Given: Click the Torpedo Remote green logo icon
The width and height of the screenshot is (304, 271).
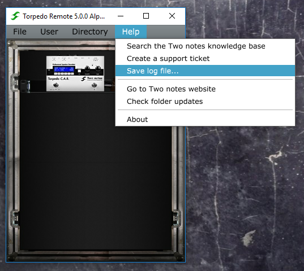Looking at the screenshot, I should point(15,16).
